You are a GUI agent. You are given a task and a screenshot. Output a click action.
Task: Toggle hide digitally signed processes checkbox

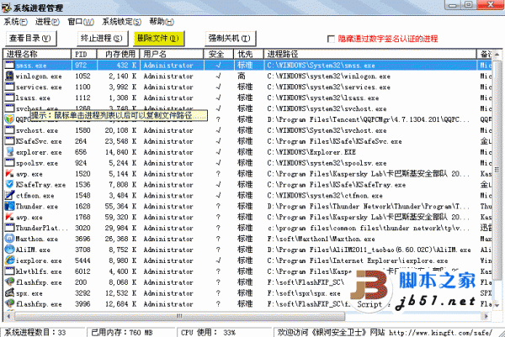[331, 39]
